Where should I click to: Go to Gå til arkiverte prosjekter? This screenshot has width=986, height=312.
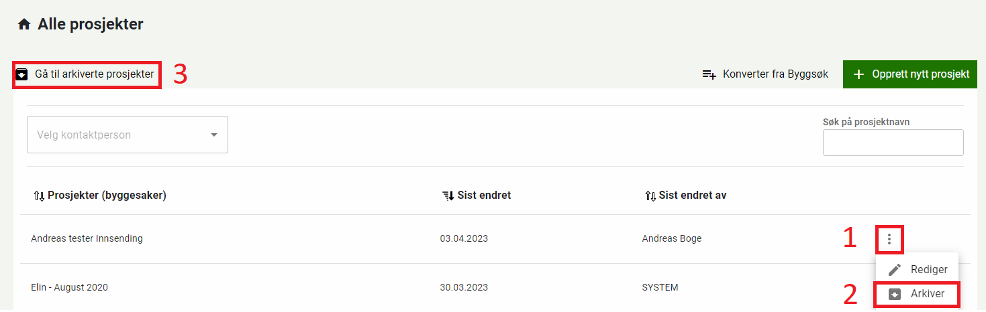coord(94,74)
